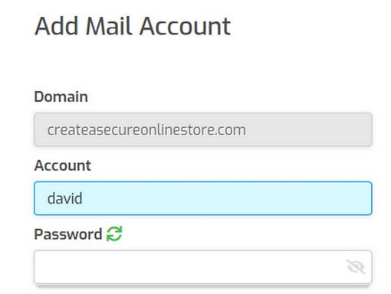Click into the Account field containing david
Viewport: 391px width, 294px height.
click(202, 198)
